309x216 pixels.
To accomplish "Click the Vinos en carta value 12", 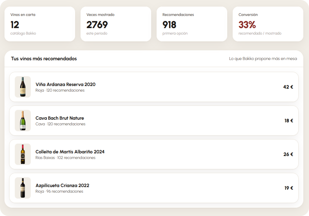I will [x=15, y=25].
